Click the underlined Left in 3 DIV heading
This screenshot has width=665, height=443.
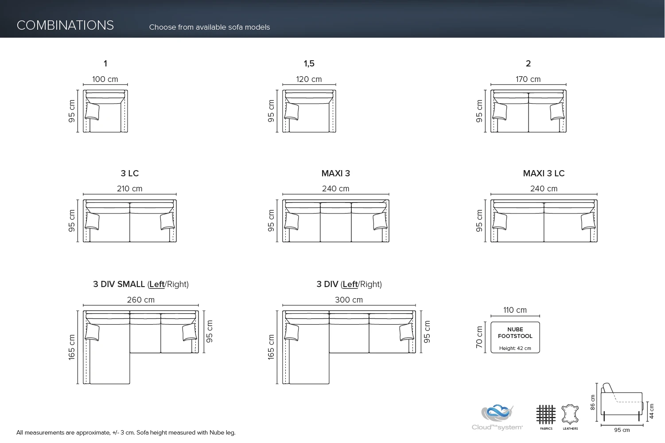(x=350, y=284)
